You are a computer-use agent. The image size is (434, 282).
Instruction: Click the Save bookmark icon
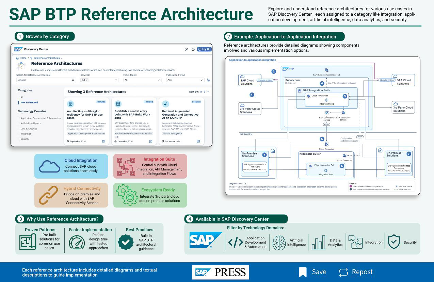(303, 272)
